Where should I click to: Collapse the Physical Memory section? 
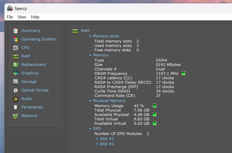(90, 101)
